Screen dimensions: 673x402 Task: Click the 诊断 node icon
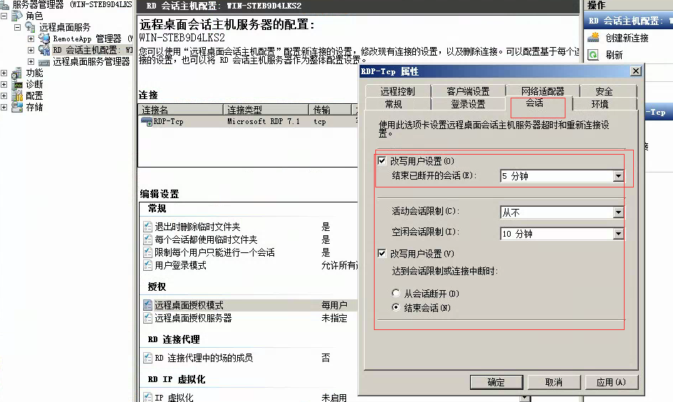[x=18, y=84]
